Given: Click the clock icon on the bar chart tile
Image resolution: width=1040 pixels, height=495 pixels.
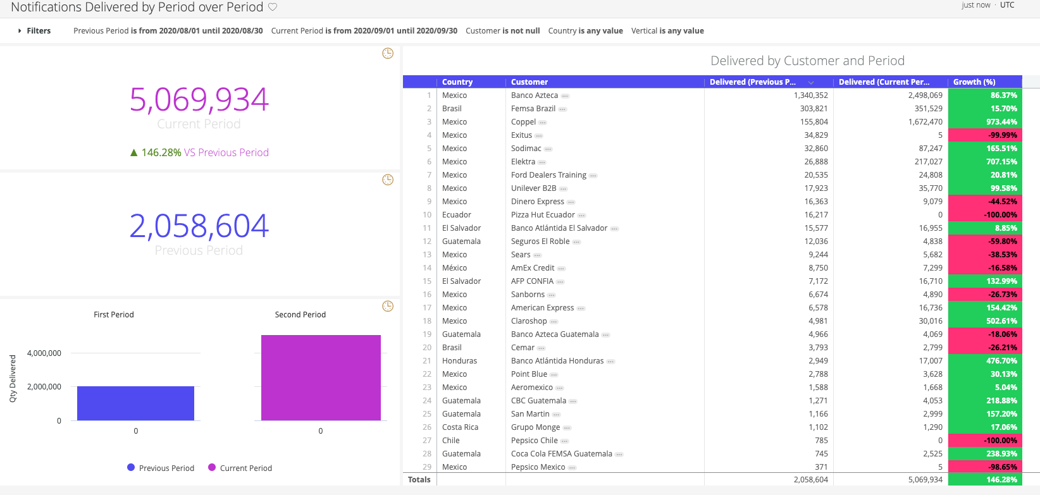Looking at the screenshot, I should click(388, 307).
